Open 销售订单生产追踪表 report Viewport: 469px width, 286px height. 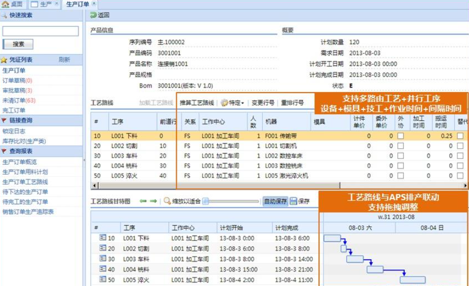(x=28, y=212)
